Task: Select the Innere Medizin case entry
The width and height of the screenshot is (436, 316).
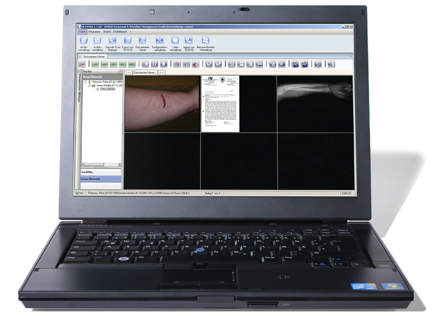Action: pyautogui.click(x=109, y=86)
